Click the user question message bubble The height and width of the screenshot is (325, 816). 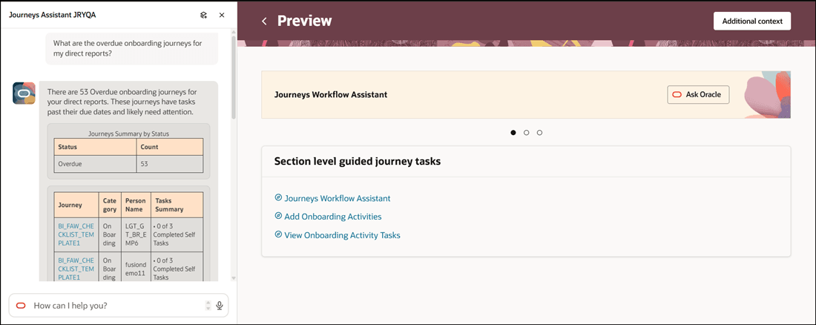[131, 48]
